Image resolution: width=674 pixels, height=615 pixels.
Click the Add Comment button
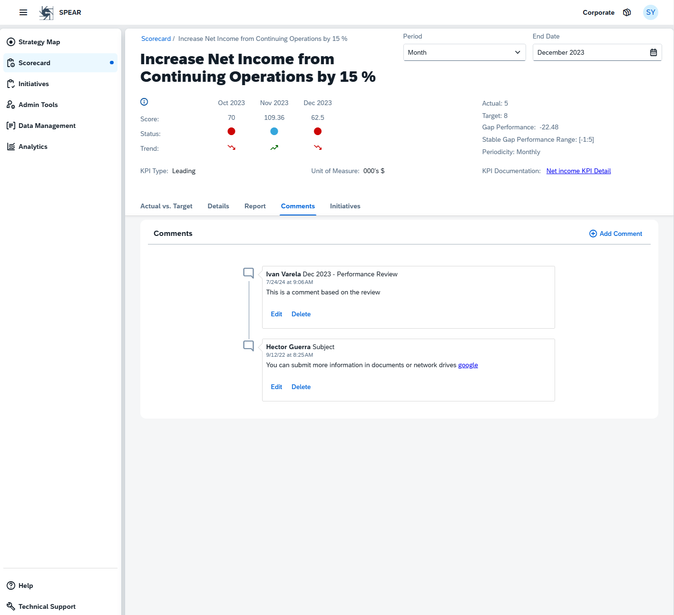(615, 234)
